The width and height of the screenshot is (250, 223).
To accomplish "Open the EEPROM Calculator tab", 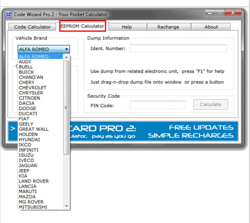I will pos(82,26).
